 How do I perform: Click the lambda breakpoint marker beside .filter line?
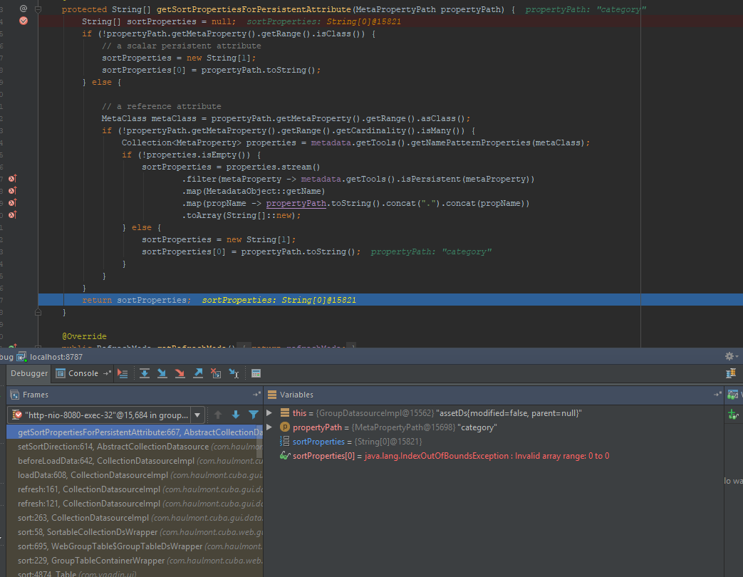click(x=13, y=179)
